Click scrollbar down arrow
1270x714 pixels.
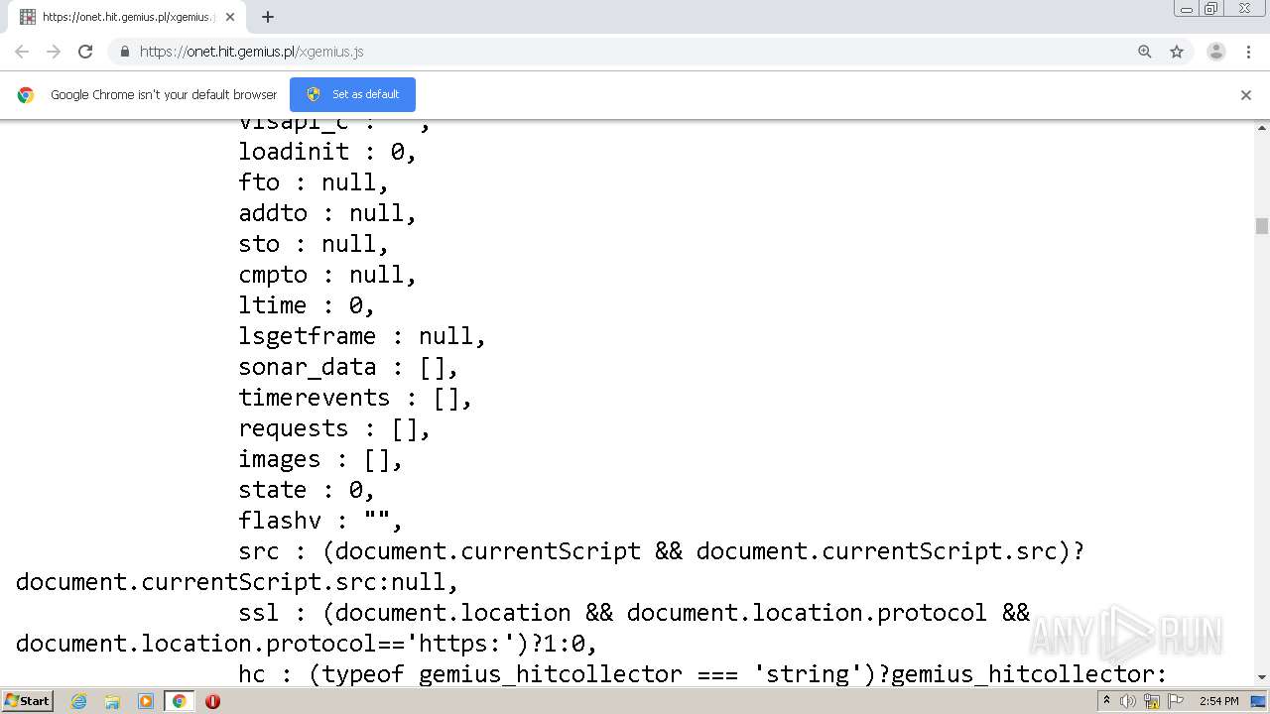[1262, 677]
